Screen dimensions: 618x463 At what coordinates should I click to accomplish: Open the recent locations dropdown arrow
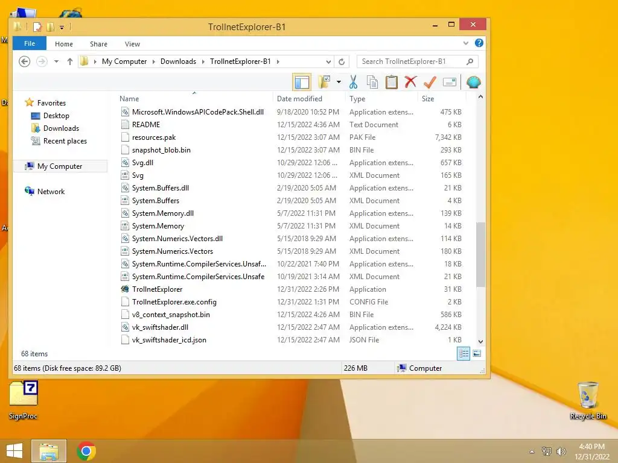(x=56, y=61)
